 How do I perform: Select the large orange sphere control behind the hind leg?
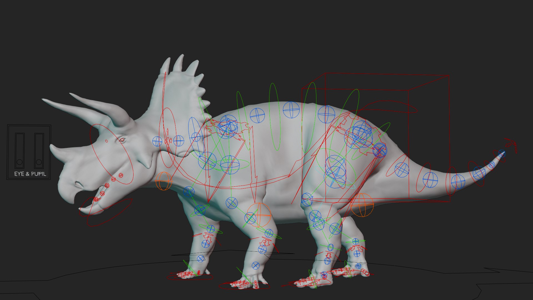(x=362, y=205)
